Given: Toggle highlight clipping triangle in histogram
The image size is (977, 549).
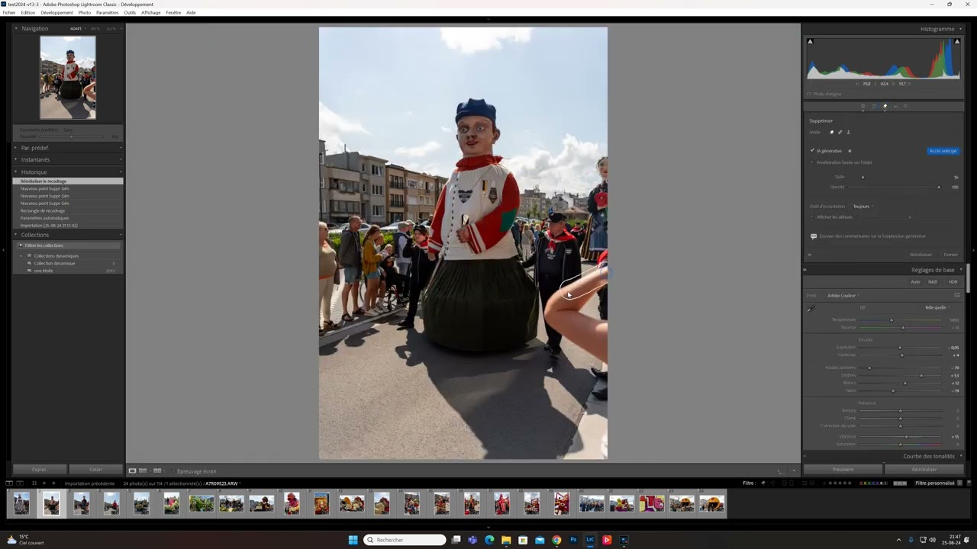Looking at the screenshot, I should point(956,41).
